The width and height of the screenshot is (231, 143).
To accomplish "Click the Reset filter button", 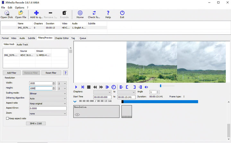I will [x=51, y=73].
